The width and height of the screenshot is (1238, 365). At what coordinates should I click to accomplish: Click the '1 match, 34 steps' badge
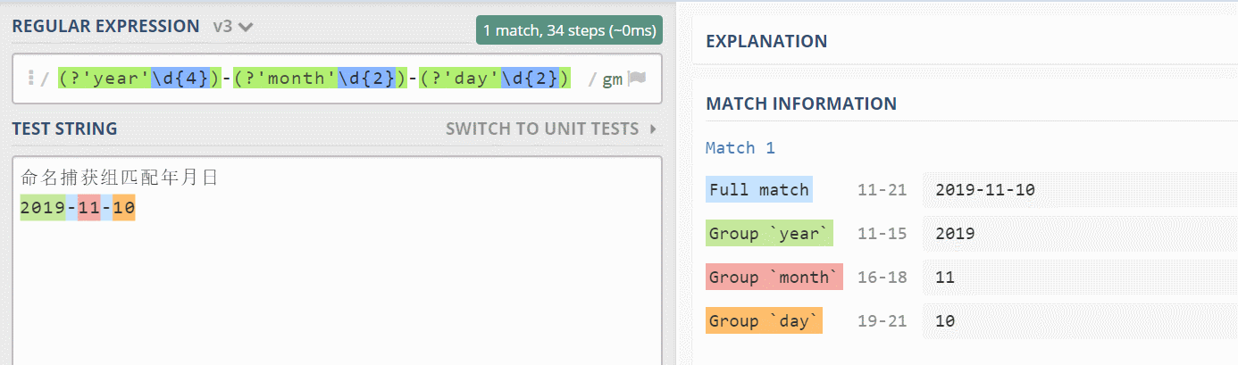569,30
